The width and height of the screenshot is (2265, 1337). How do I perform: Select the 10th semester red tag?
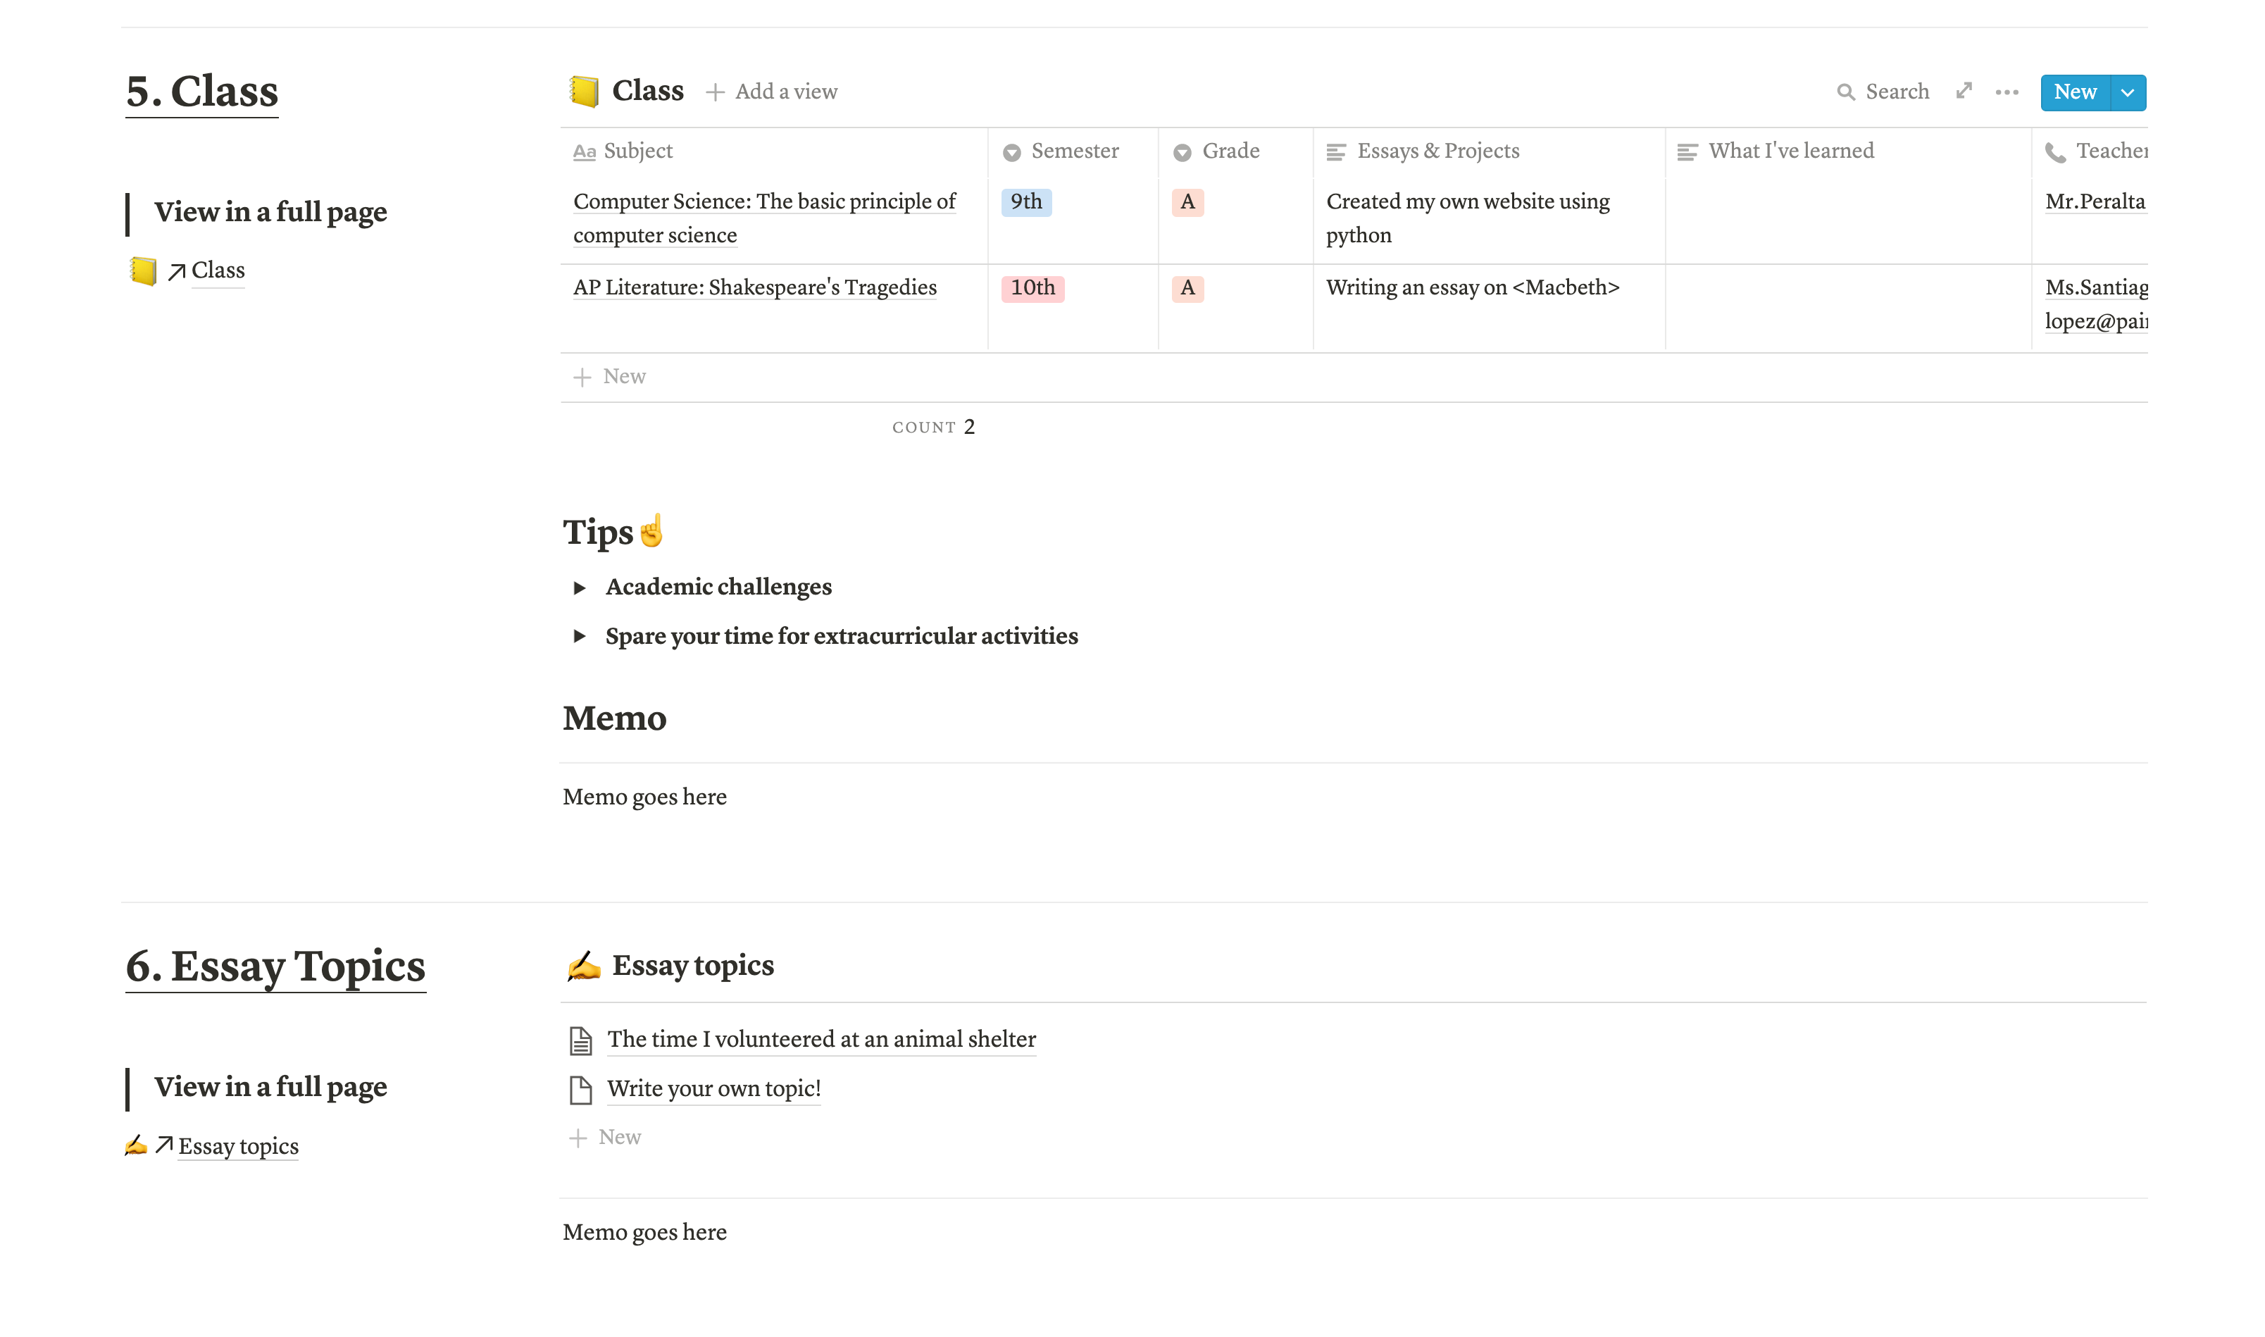click(x=1032, y=288)
